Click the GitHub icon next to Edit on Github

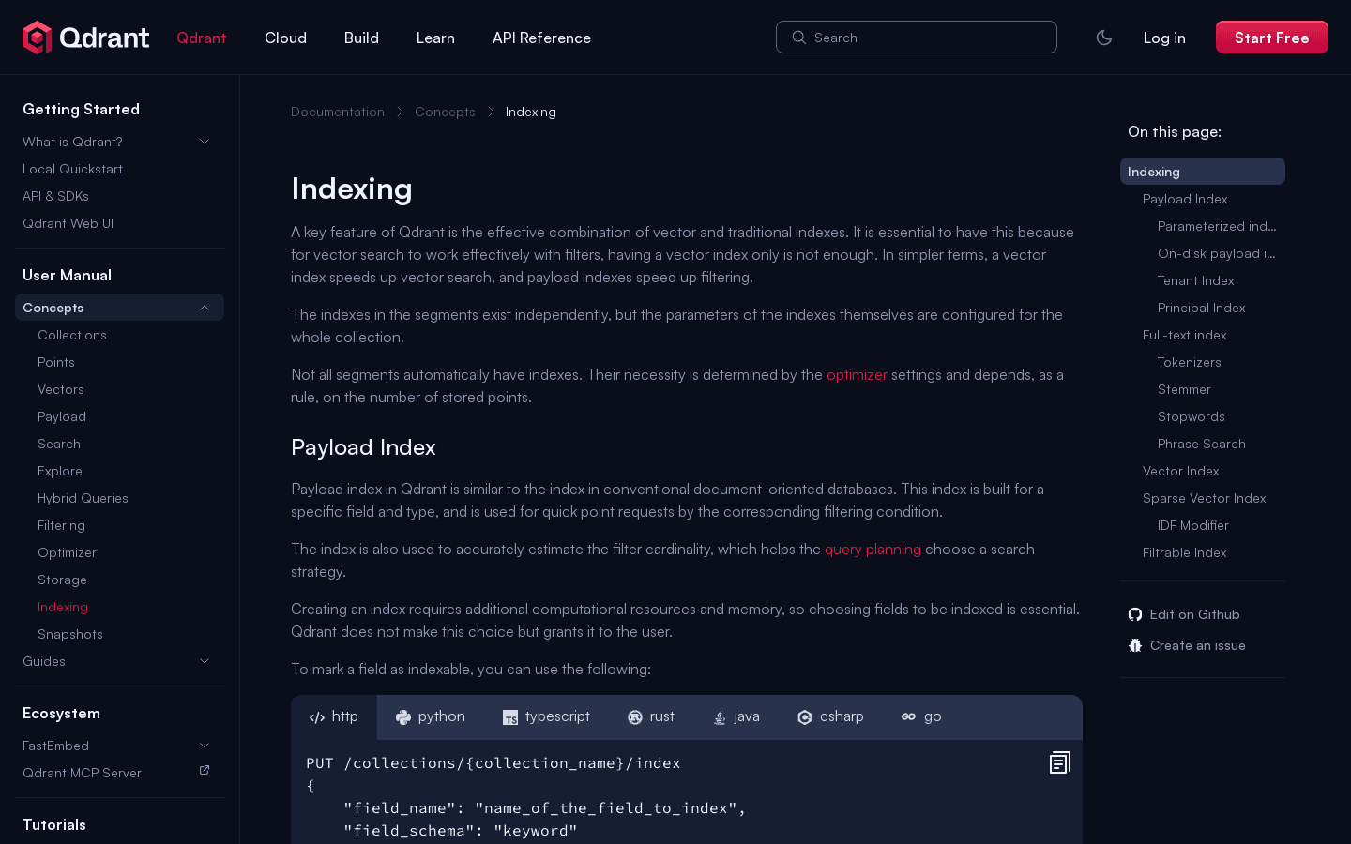coord(1135,614)
